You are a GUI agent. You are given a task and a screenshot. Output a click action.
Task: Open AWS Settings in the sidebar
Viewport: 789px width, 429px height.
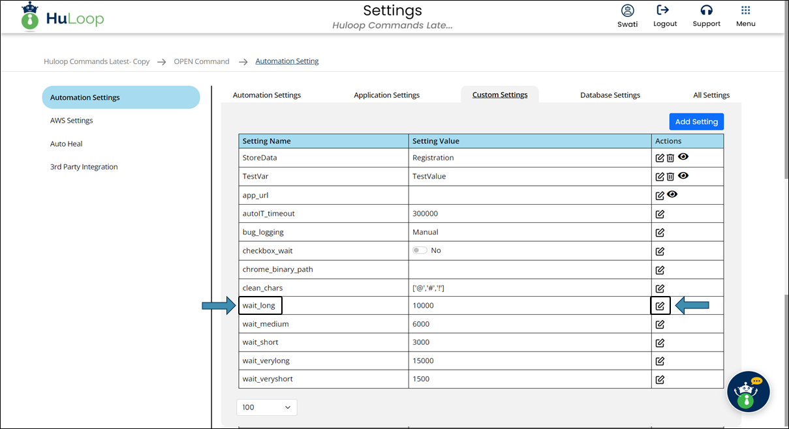[72, 121]
